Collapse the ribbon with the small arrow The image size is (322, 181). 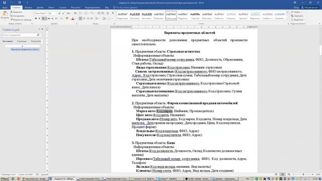coord(319,24)
